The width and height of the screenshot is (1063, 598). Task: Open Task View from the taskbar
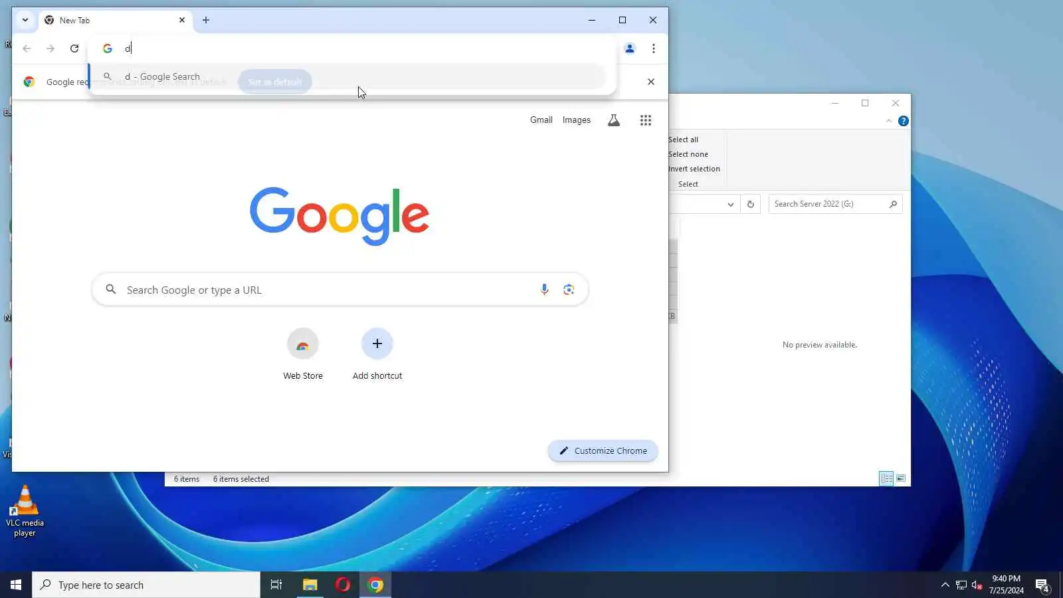[x=276, y=585]
